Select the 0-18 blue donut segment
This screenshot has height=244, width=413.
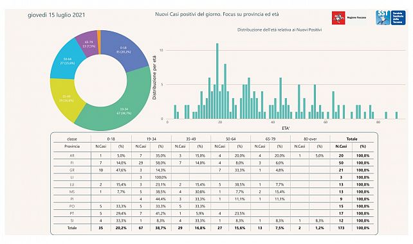[124, 49]
